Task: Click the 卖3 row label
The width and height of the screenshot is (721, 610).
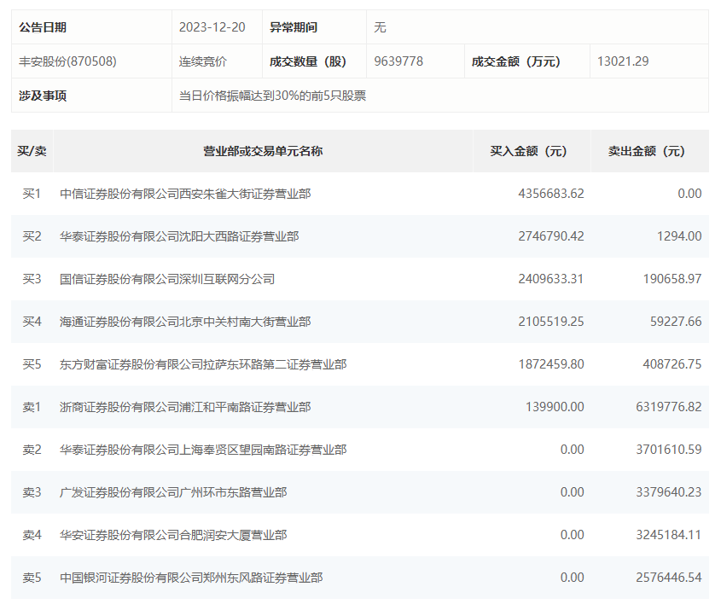Action: [x=32, y=492]
